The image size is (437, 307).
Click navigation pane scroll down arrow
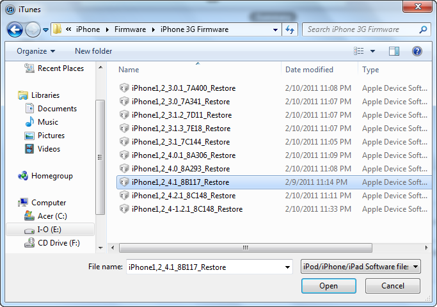(100, 248)
